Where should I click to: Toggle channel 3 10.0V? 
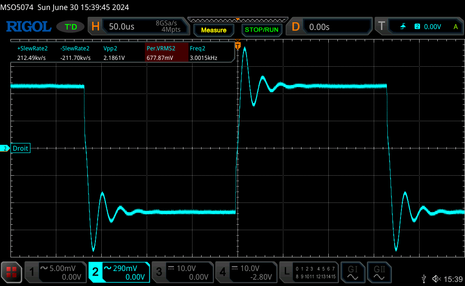[183, 272]
